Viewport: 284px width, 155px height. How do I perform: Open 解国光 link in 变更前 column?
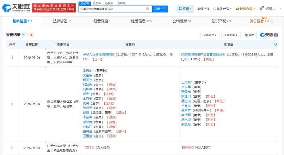point(88,80)
